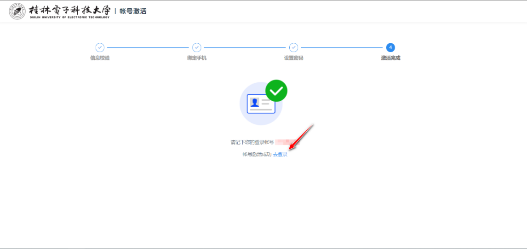Viewport: 527px width, 249px height.
Task: Click the second step checkmark circle
Action: (x=197, y=47)
